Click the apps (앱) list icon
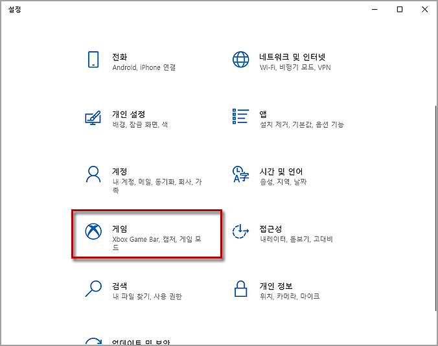The width and height of the screenshot is (438, 346). 240,117
